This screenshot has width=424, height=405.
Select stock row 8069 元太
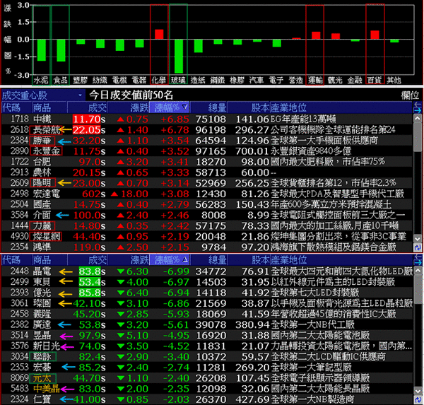(207, 378)
